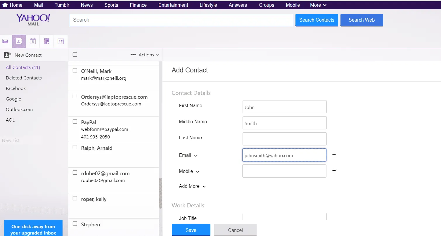
Task: Click New List in sidebar
Action: (11, 140)
